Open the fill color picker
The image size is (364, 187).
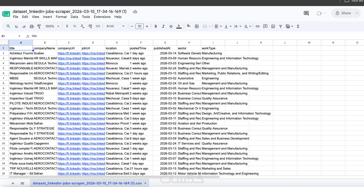189,26
